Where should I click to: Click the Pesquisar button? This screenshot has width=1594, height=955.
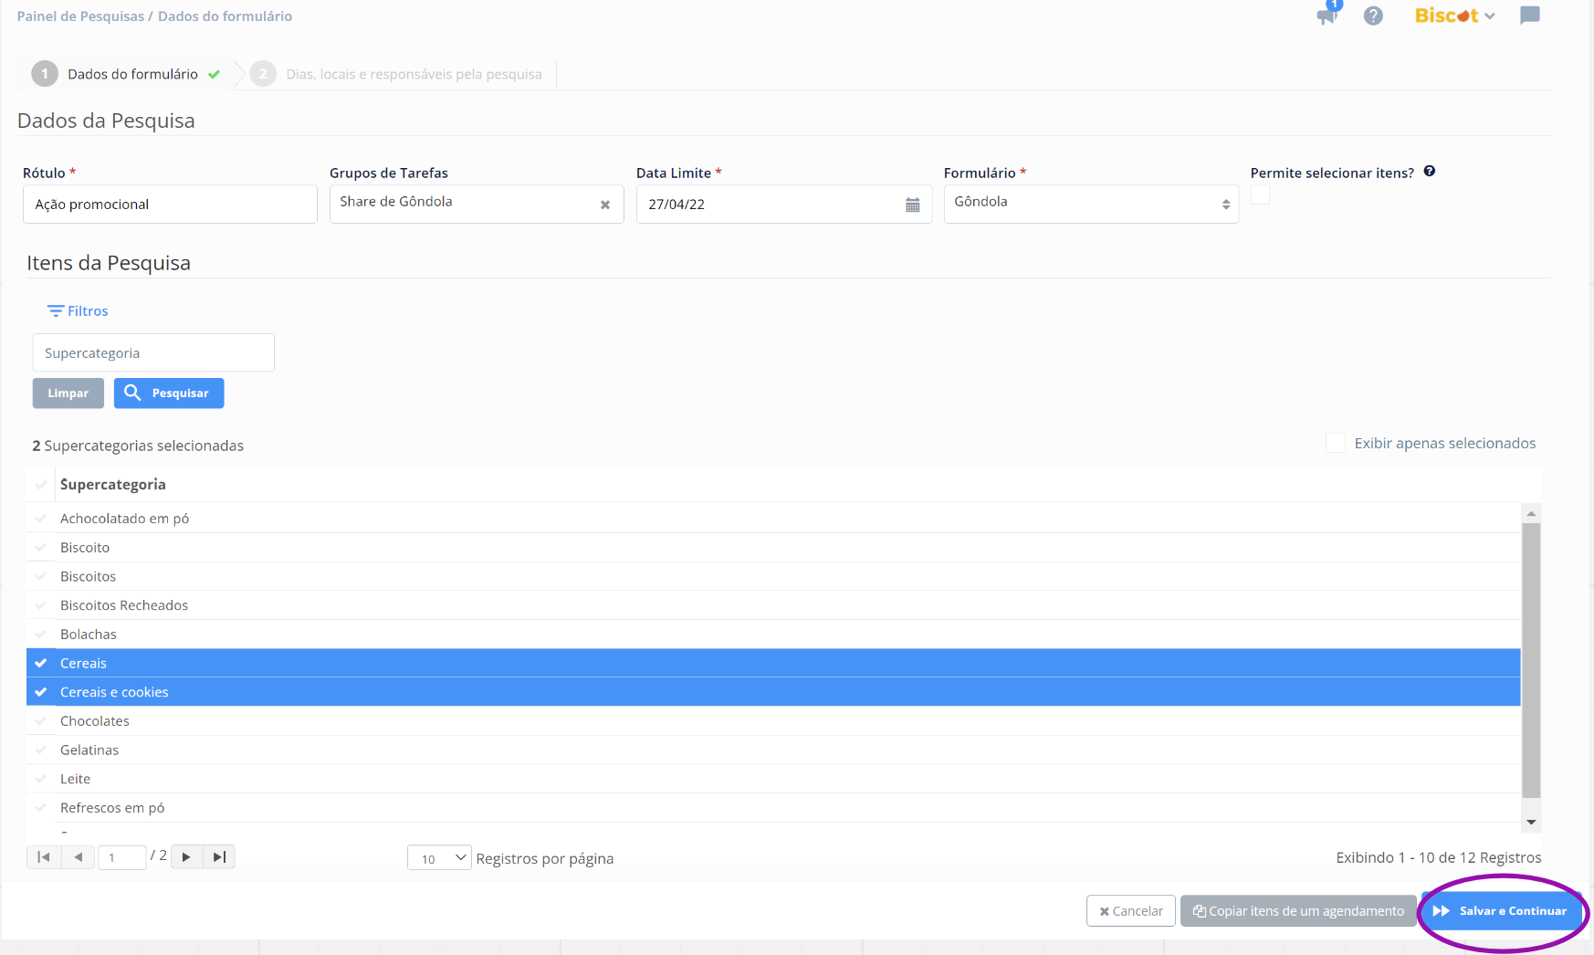pyautogui.click(x=169, y=393)
